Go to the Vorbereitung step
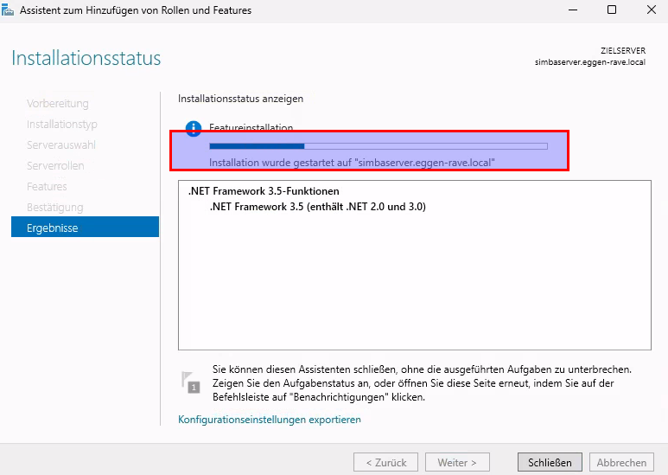The width and height of the screenshot is (668, 475). 58,104
